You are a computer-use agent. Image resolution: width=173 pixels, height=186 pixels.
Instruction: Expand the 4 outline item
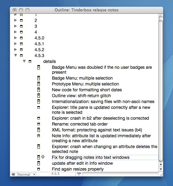(15, 32)
